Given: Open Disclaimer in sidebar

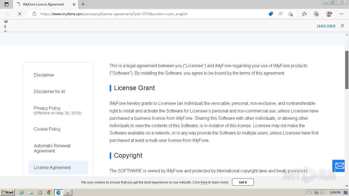Looking at the screenshot, I should point(44,75).
